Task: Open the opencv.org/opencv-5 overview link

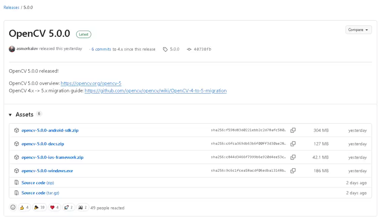Action: (x=91, y=83)
